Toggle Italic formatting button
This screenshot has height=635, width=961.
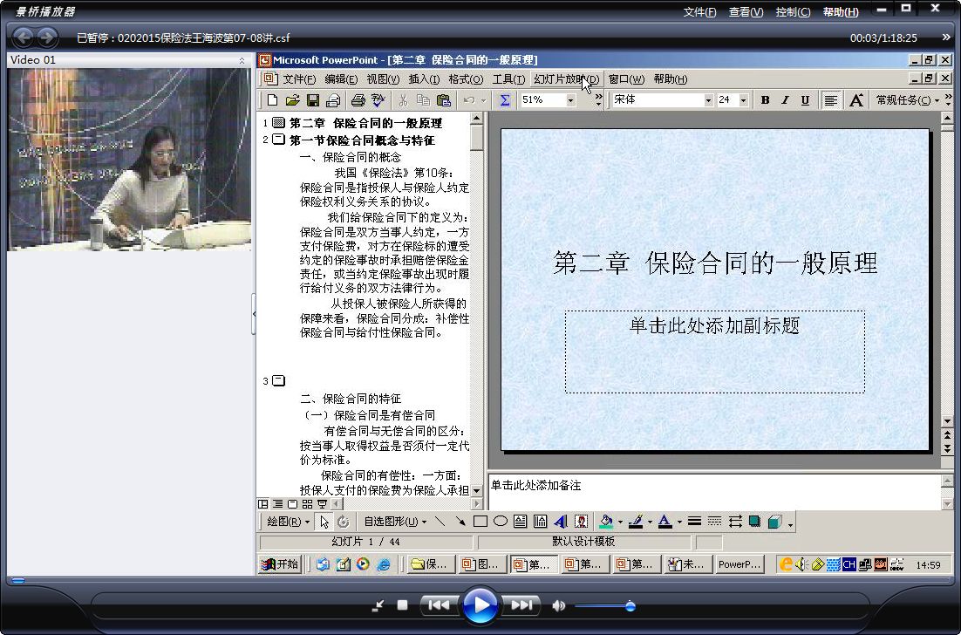(x=785, y=100)
